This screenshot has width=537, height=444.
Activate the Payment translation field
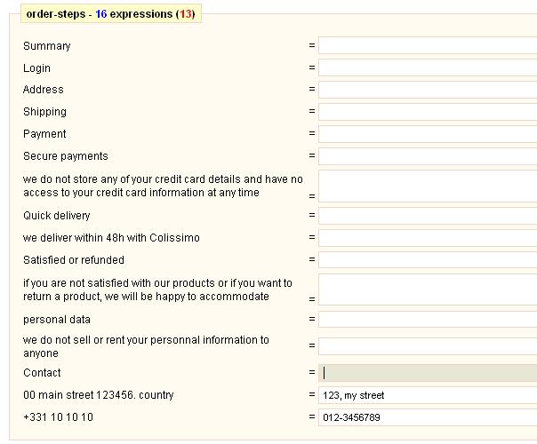coord(428,134)
